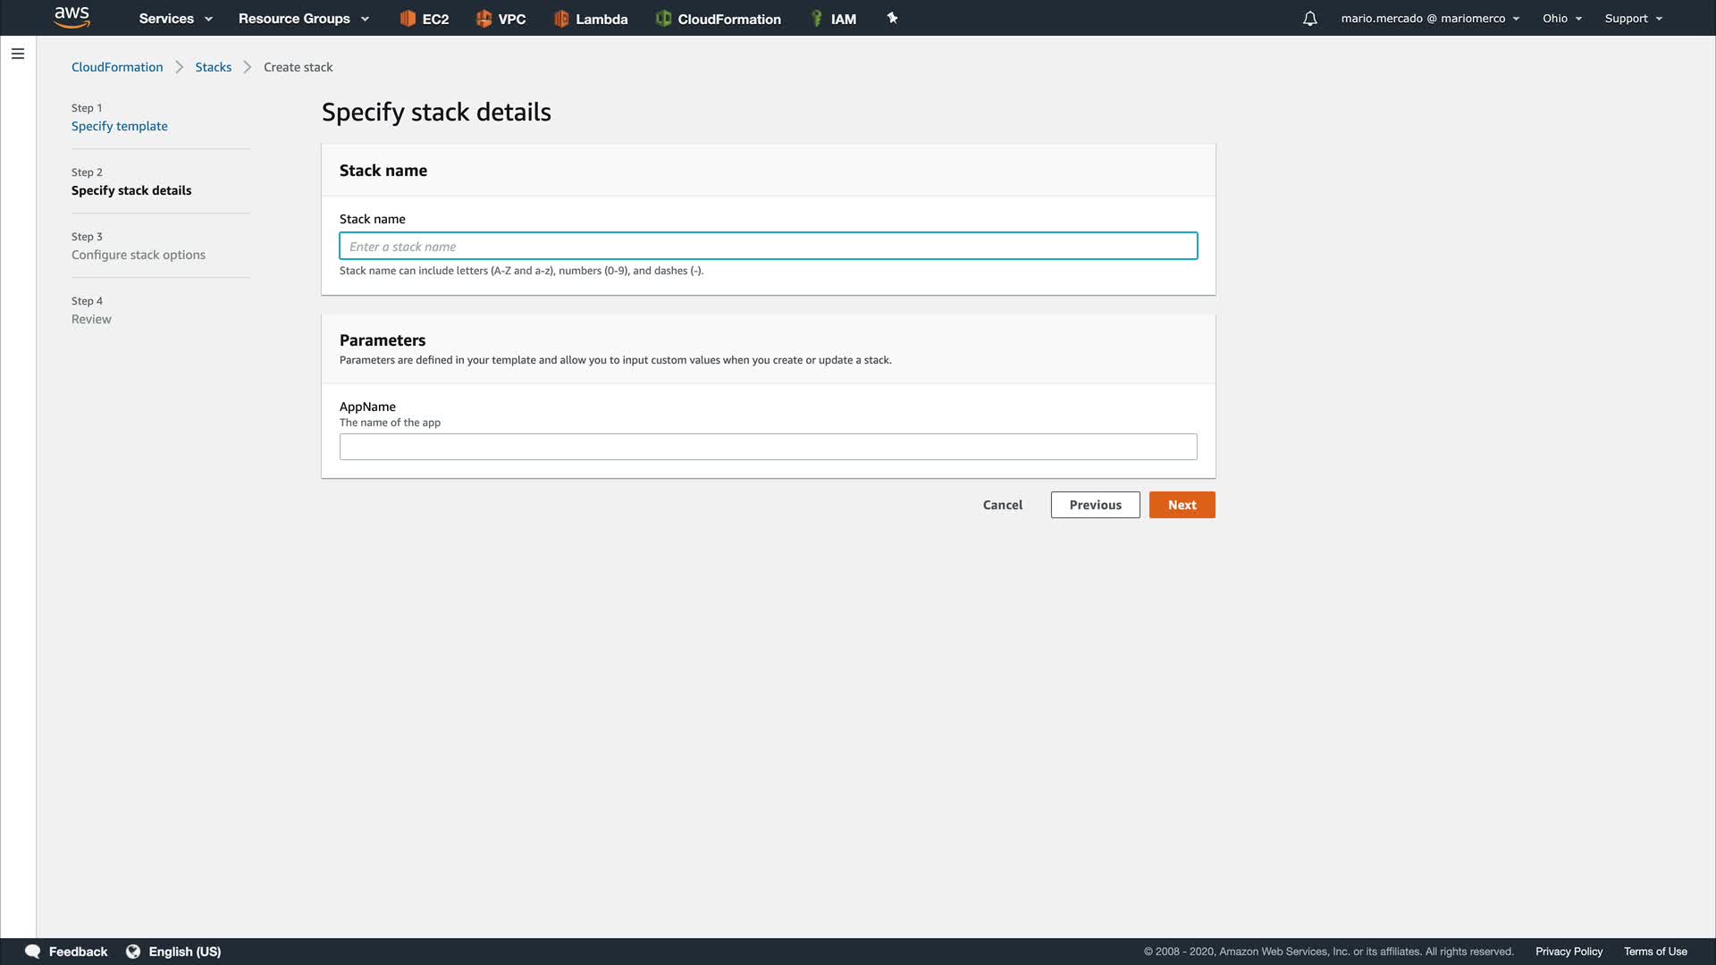
Task: Open IAM shortcut in navigation bar
Action: pyautogui.click(x=833, y=19)
